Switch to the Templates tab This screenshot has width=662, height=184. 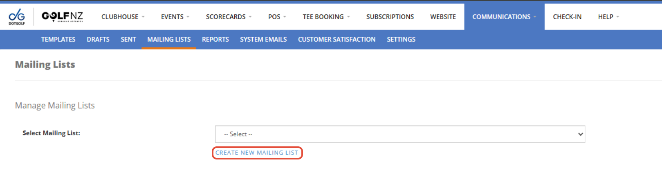pos(58,39)
